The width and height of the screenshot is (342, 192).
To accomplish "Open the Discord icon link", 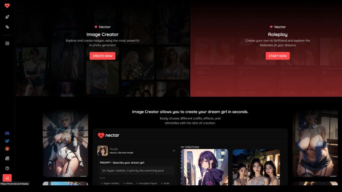I will click(x=7, y=133).
